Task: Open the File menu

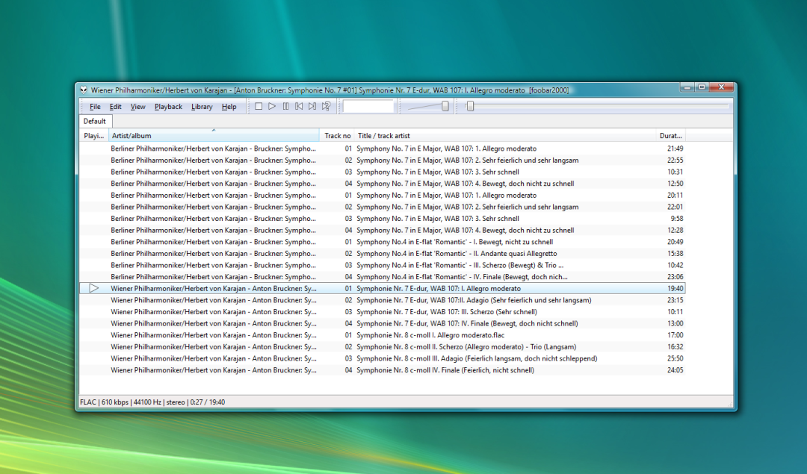Action: tap(95, 107)
